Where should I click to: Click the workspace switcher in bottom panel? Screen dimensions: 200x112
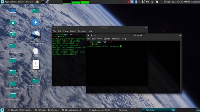173,110
